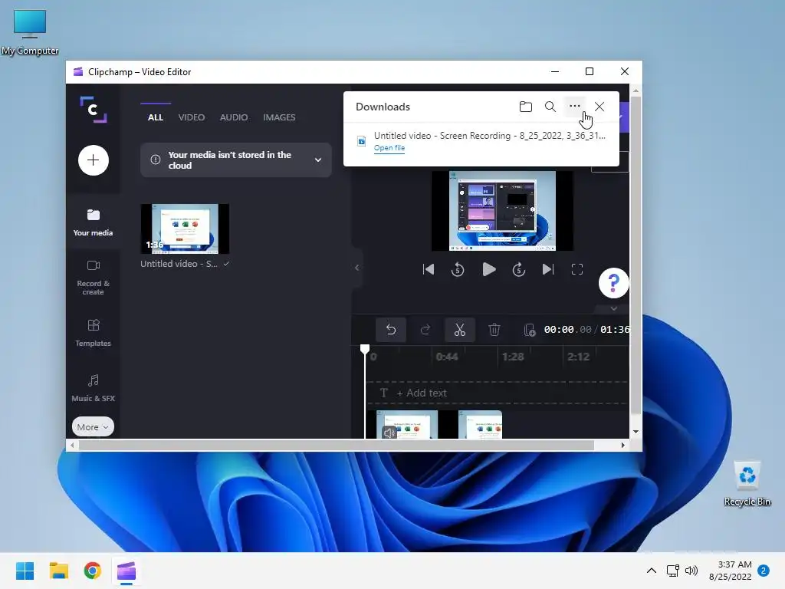The width and height of the screenshot is (785, 589).
Task: Click the horizontal scrollbar right arrow
Action: (622, 446)
